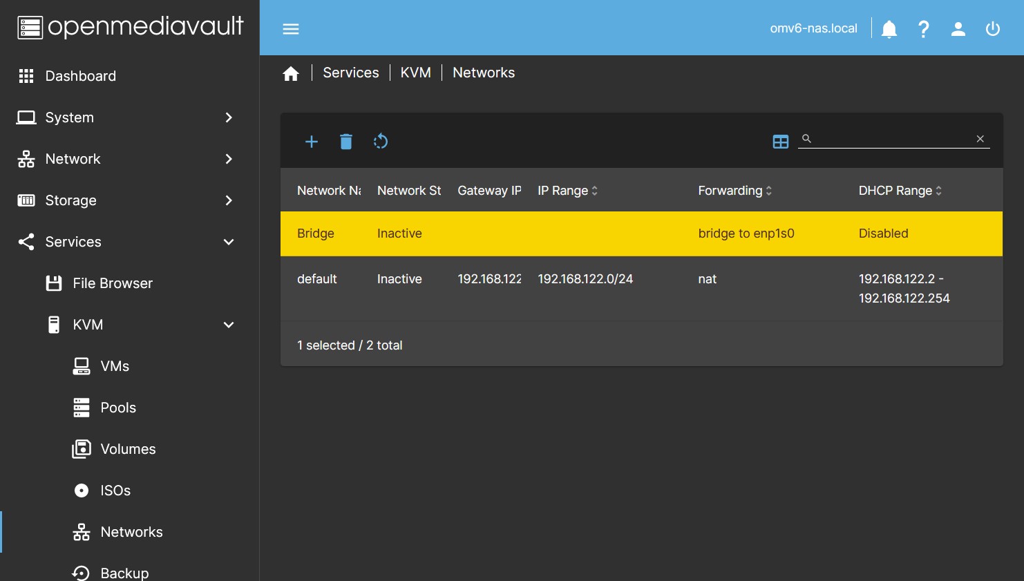Open the user account icon
Viewport: 1024px width, 581px height.
(958, 29)
